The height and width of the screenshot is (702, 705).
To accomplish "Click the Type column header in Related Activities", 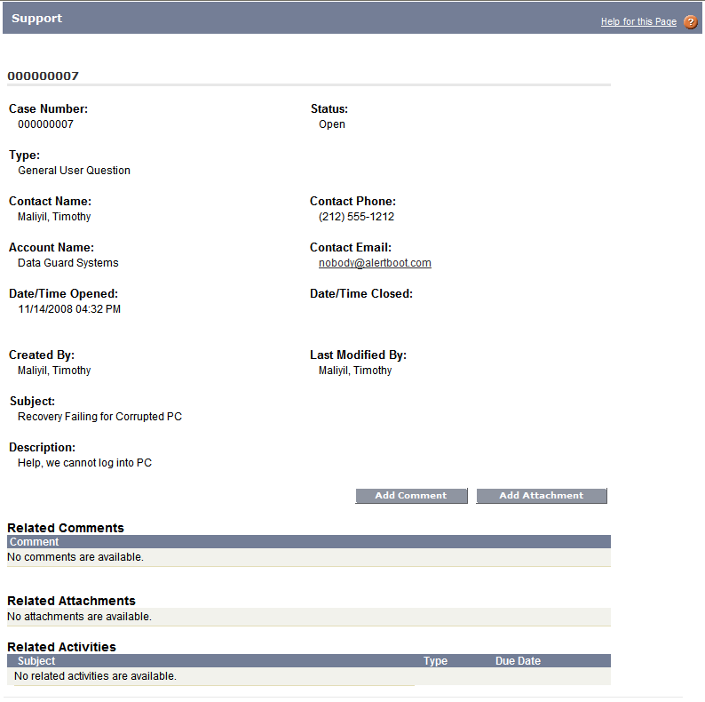I will (x=435, y=661).
